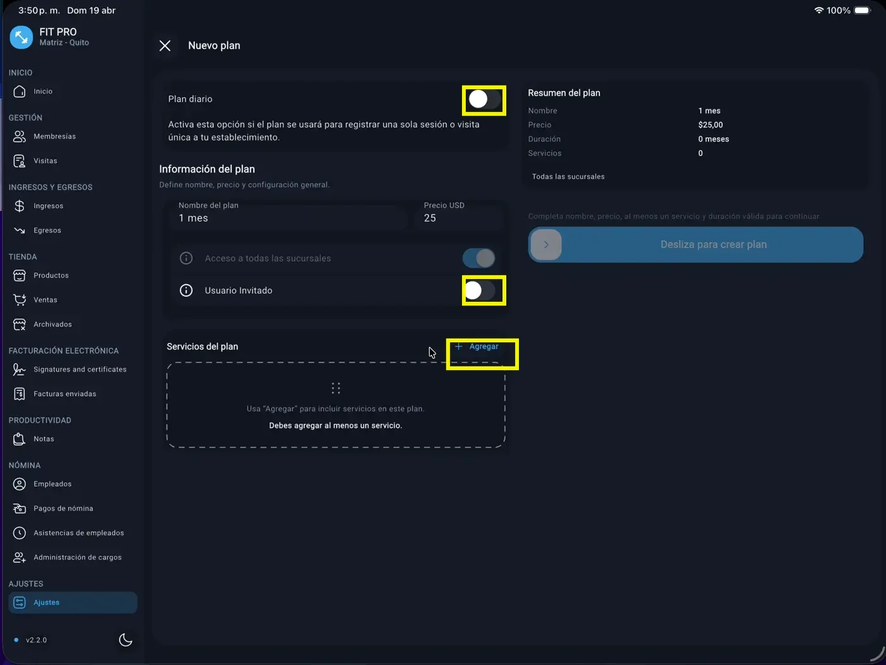Select Ajustes in the sidebar
This screenshot has height=665, width=886.
(x=46, y=602)
